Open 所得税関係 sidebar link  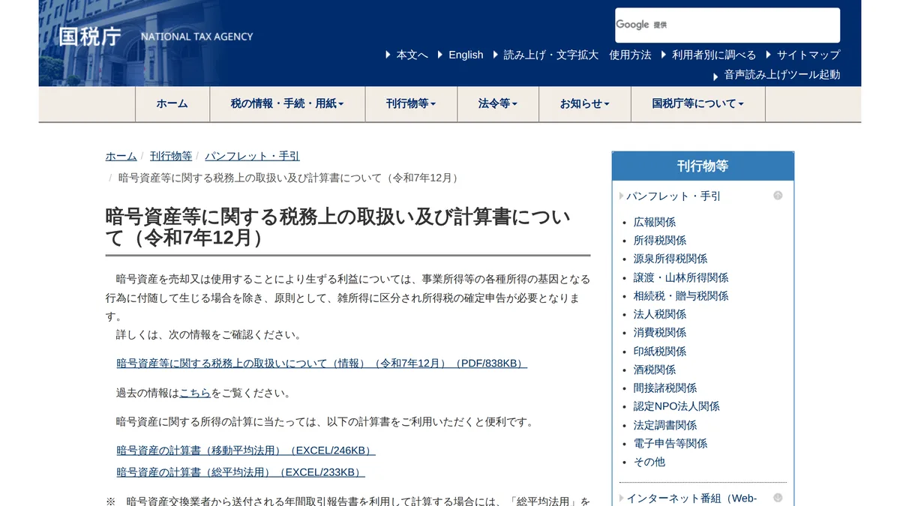tap(660, 241)
